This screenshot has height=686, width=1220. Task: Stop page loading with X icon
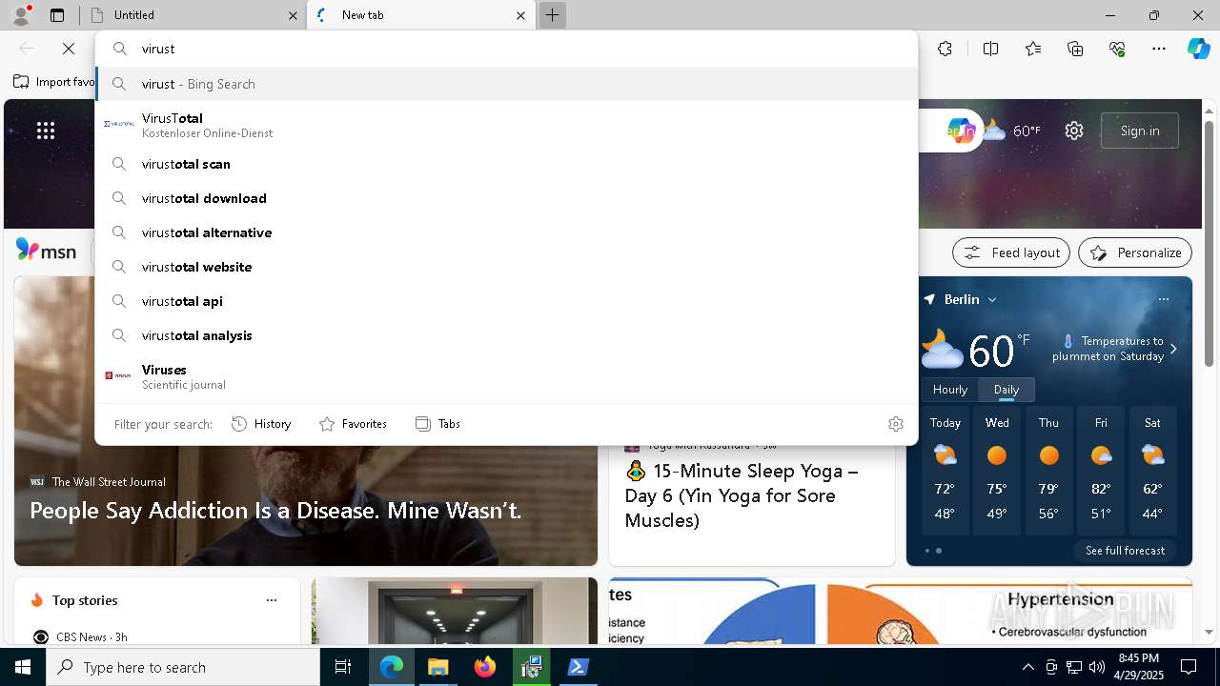[x=69, y=49]
